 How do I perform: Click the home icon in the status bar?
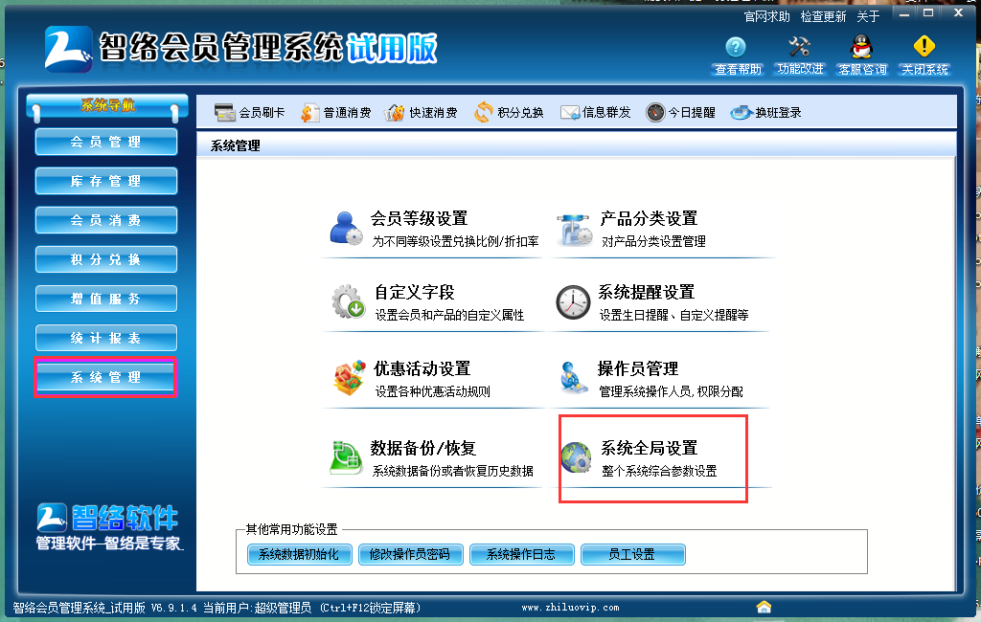pyautogui.click(x=764, y=607)
